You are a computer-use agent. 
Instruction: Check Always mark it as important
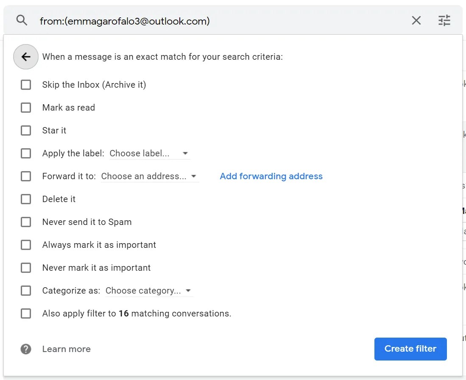click(x=25, y=244)
